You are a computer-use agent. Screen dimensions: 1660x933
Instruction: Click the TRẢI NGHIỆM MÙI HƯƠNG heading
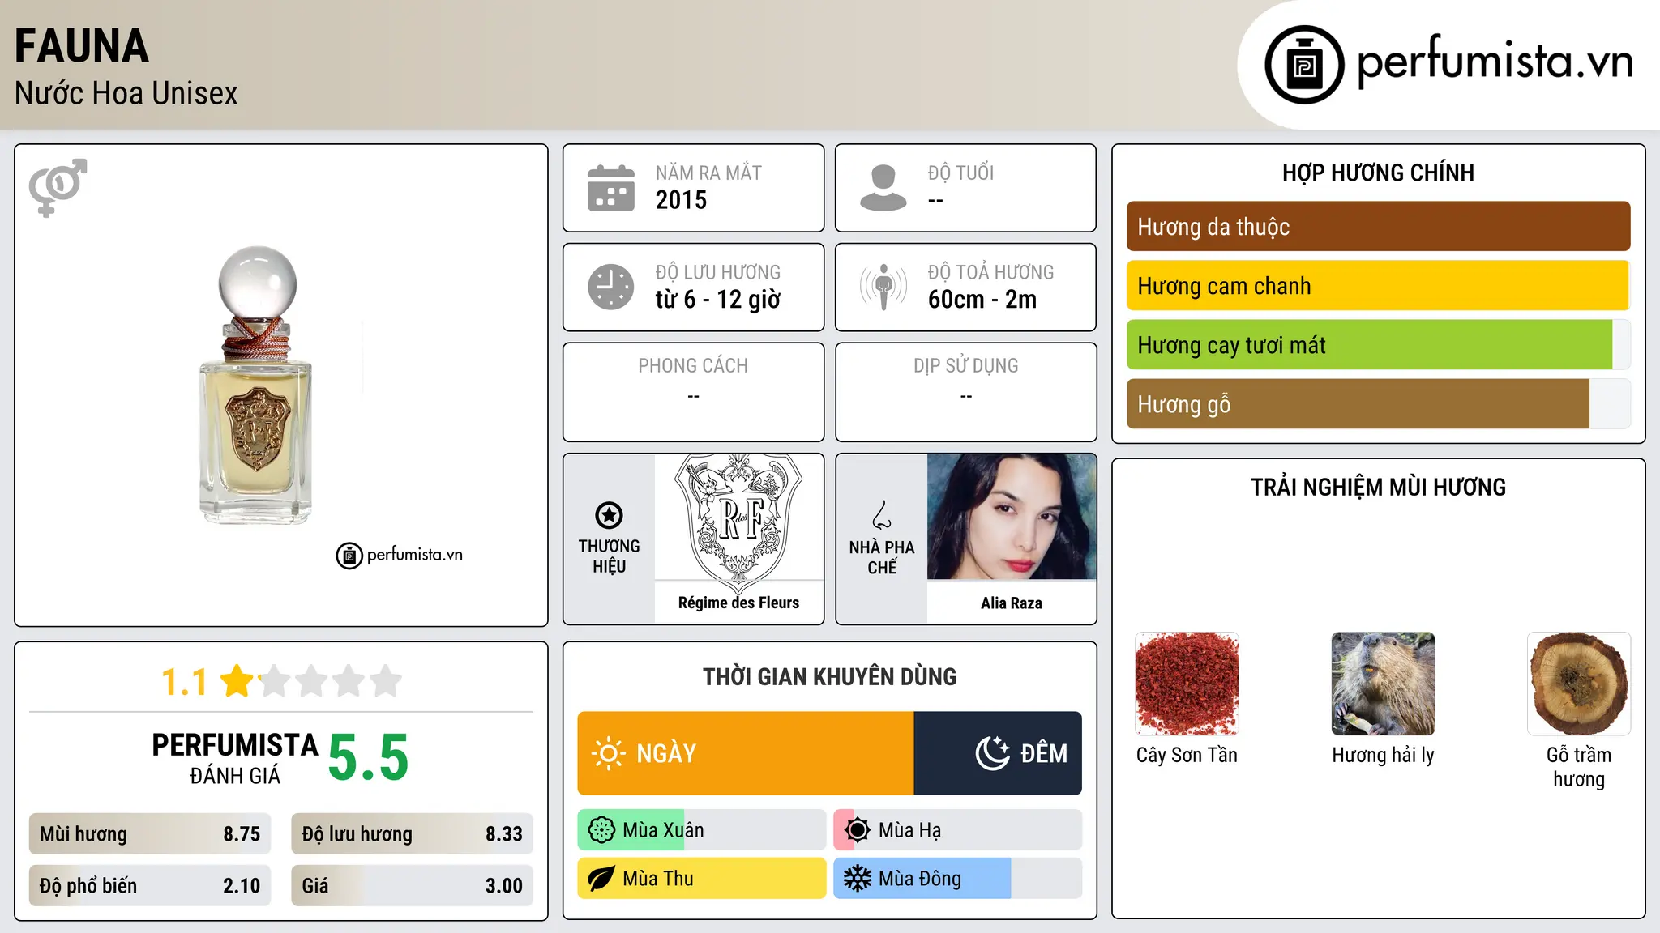click(1378, 488)
